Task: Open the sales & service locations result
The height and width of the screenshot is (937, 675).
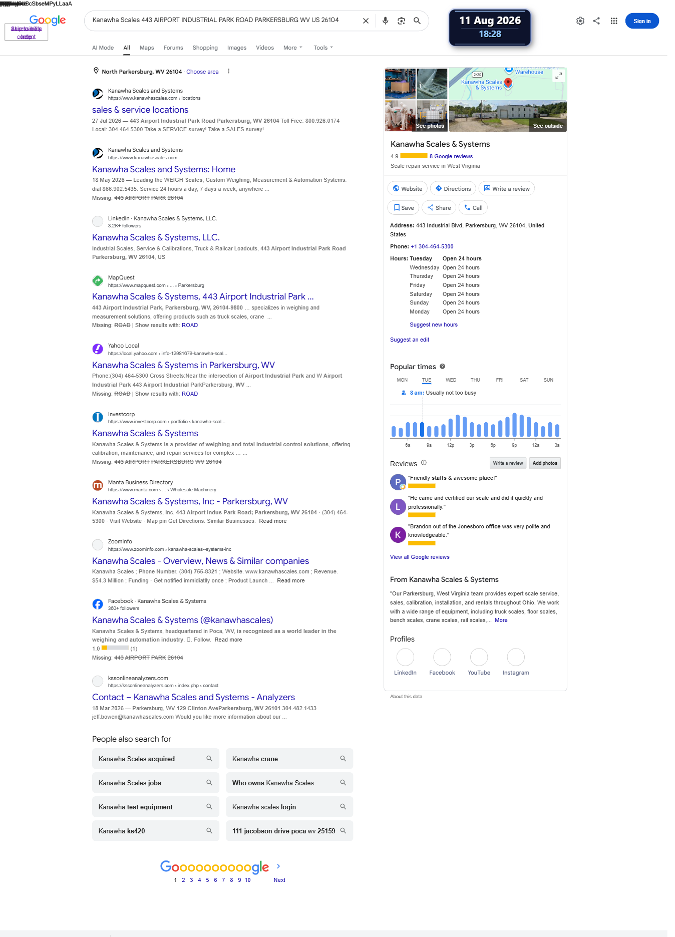Action: coord(140,110)
